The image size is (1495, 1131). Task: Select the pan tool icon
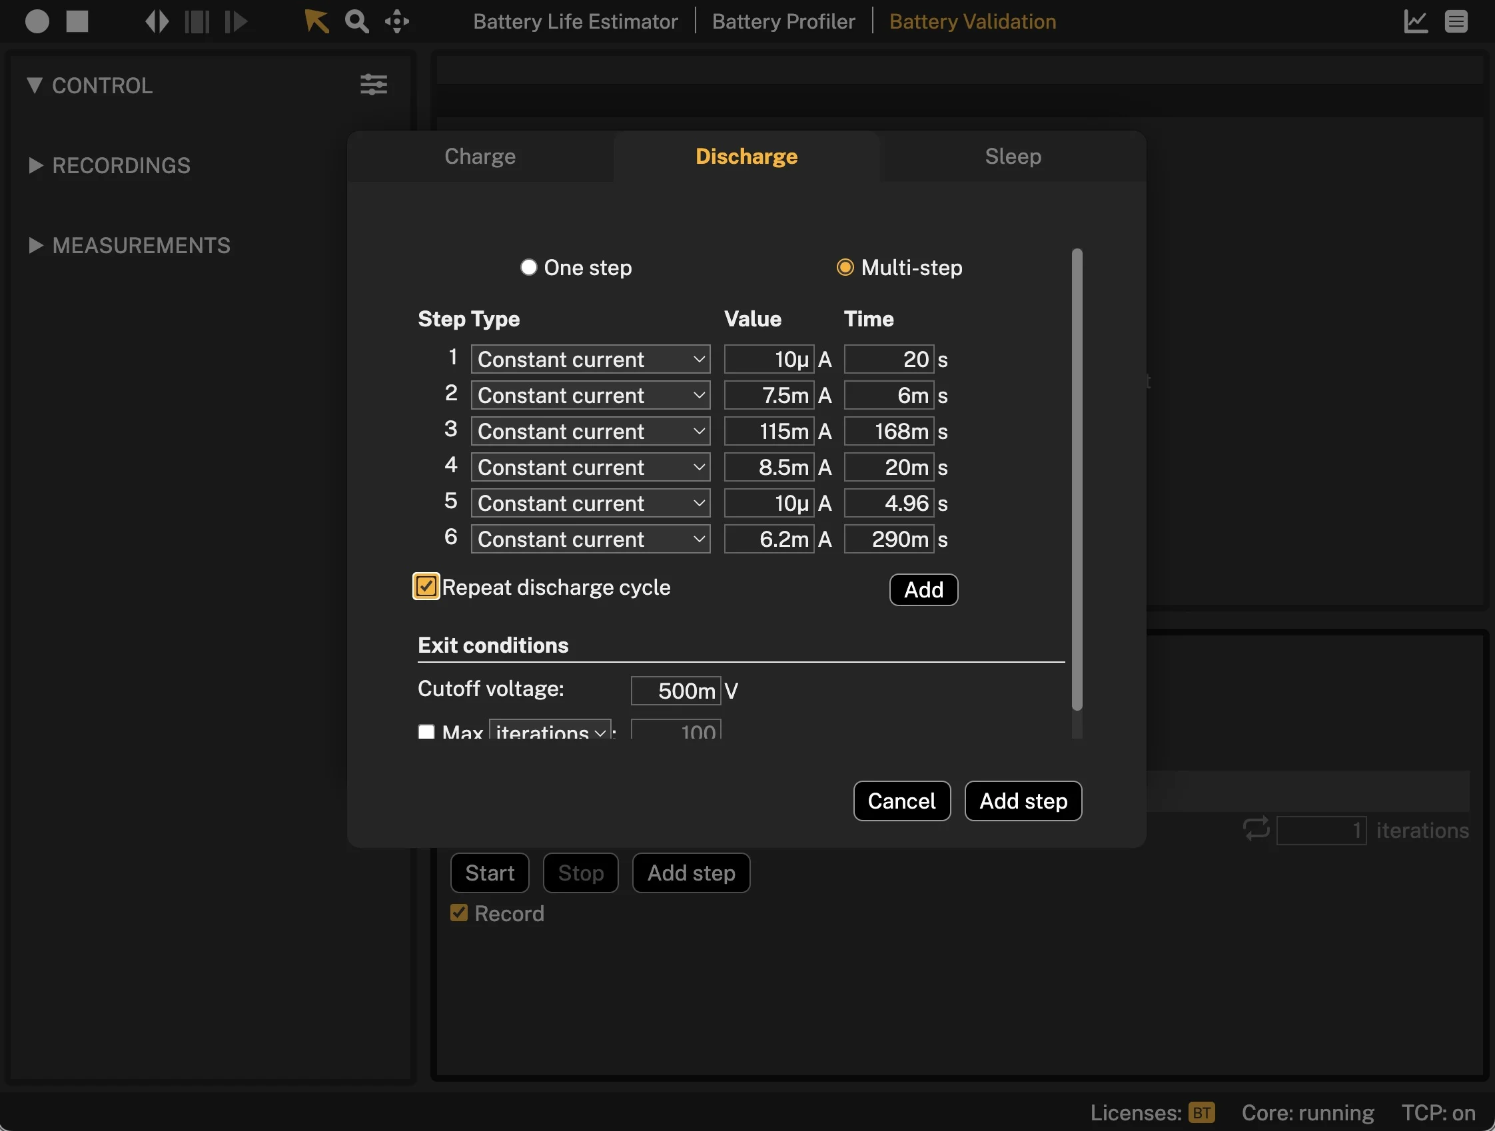(x=398, y=21)
